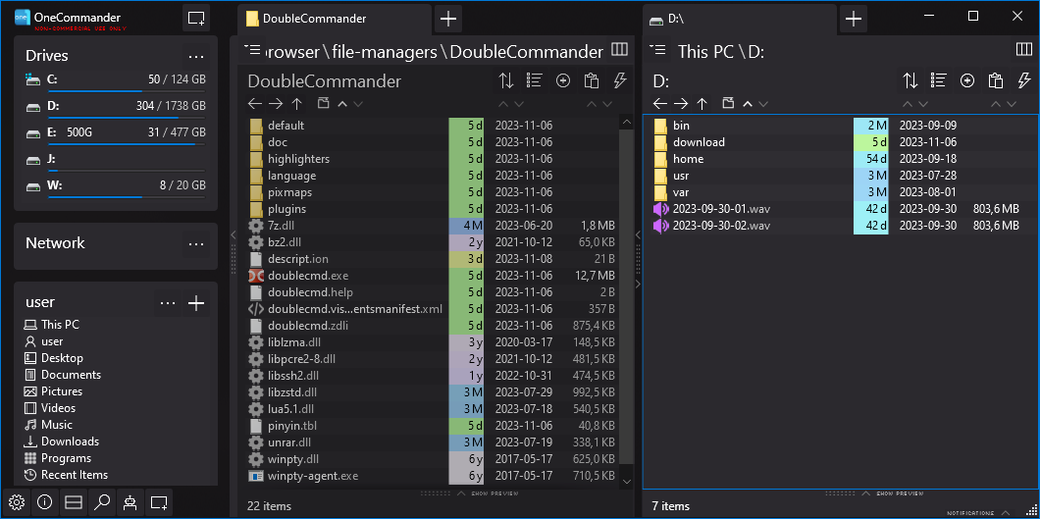
Task: Click the sort arrows icon in left pane
Action: click(506, 80)
